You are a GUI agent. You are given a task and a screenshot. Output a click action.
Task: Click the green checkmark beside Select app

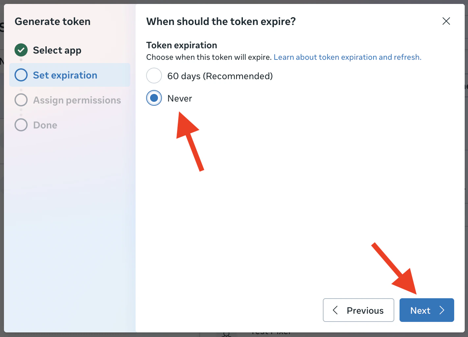coord(21,50)
